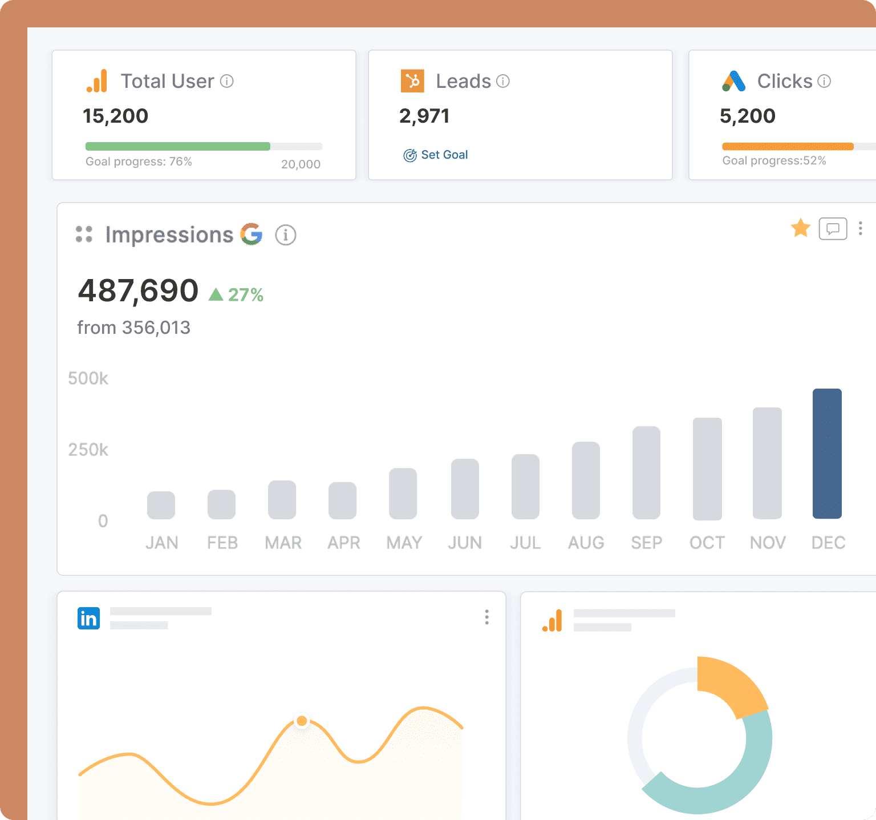Open the kebab menu on the LinkedIn card
Screen dimensions: 876x820
click(487, 617)
